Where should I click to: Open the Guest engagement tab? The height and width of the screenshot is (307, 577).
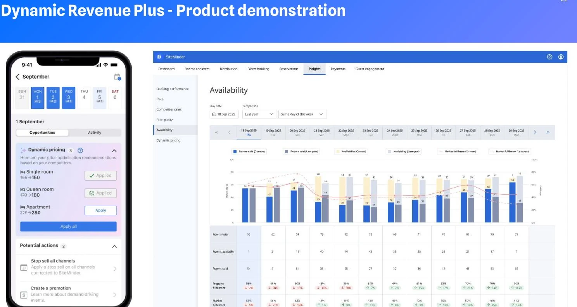(370, 69)
